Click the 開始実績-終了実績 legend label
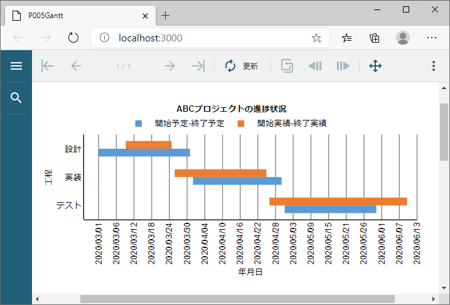 tap(292, 124)
